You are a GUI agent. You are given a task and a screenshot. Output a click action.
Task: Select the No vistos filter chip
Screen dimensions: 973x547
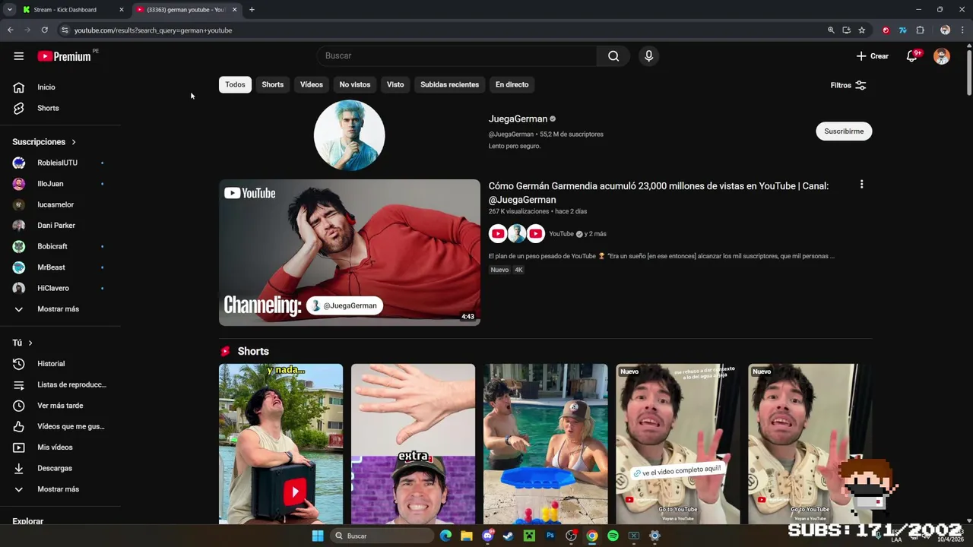pyautogui.click(x=355, y=84)
